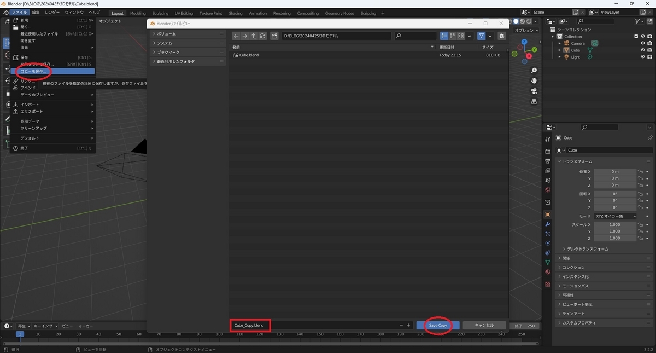Open 編集 menu in menu bar
656x353 pixels.
(36, 12)
